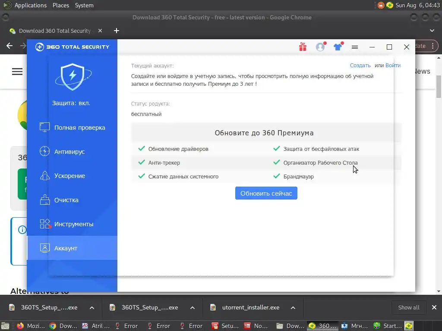This screenshot has width=442, height=331.
Task: Close the Chrome downloads bar
Action: [x=434, y=307]
